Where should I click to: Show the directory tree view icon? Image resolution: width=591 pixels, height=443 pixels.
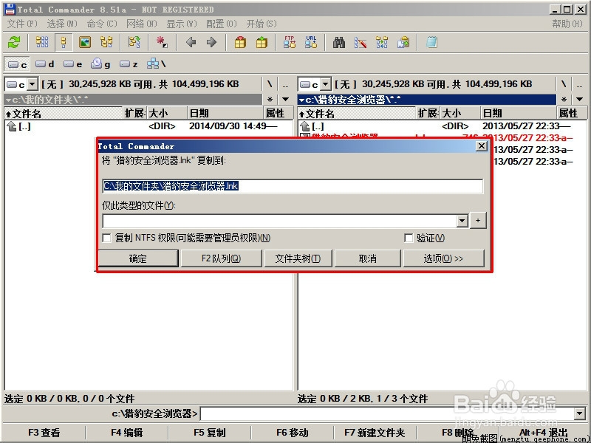pyautogui.click(x=106, y=42)
